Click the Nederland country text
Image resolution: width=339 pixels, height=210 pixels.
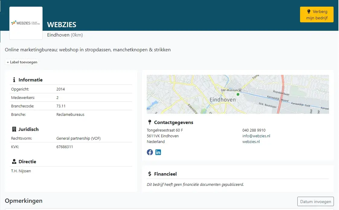[x=156, y=142]
